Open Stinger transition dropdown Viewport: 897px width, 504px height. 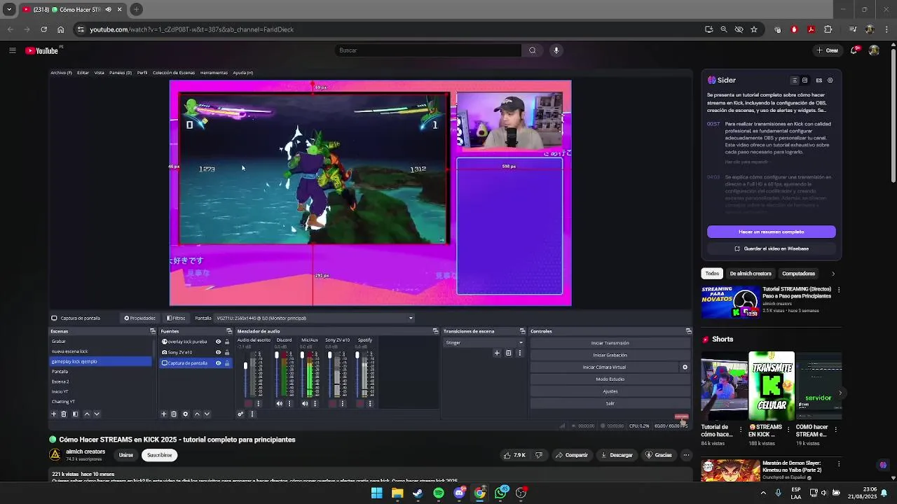point(484,342)
